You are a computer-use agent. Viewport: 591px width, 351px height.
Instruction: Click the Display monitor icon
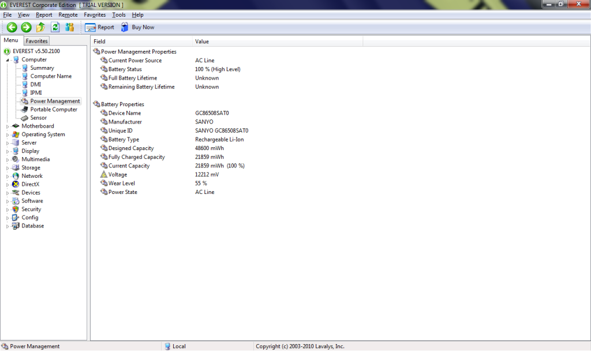[x=16, y=151]
